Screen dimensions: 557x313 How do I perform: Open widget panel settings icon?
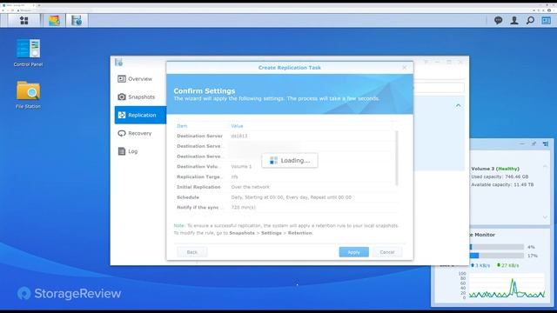(546, 143)
